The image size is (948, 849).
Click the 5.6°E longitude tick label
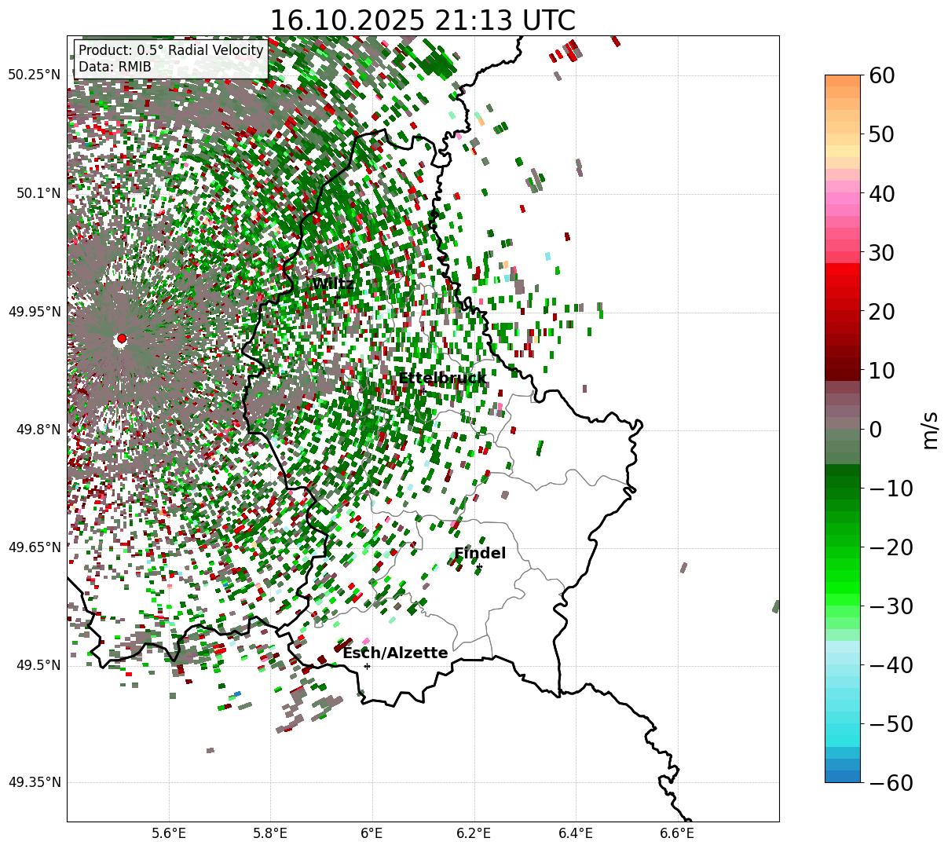tap(169, 833)
